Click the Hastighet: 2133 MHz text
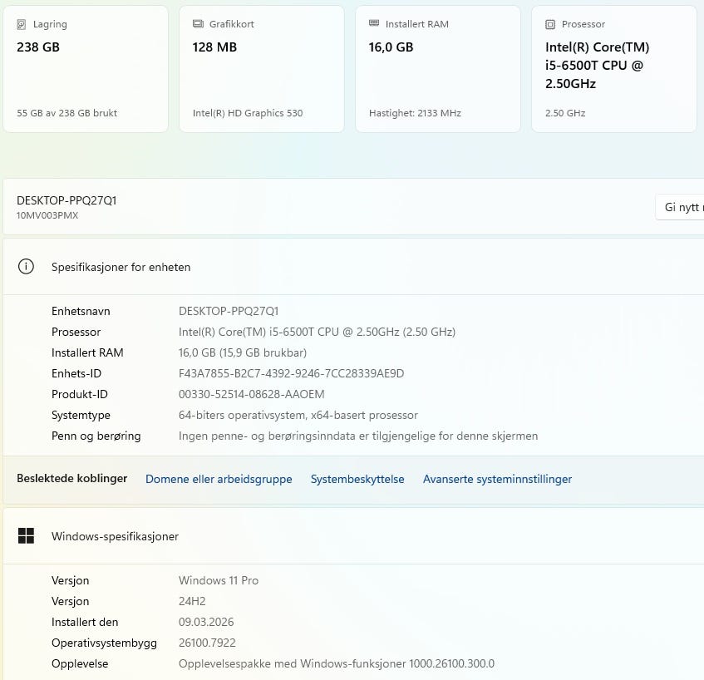The height and width of the screenshot is (680, 704). [x=415, y=113]
